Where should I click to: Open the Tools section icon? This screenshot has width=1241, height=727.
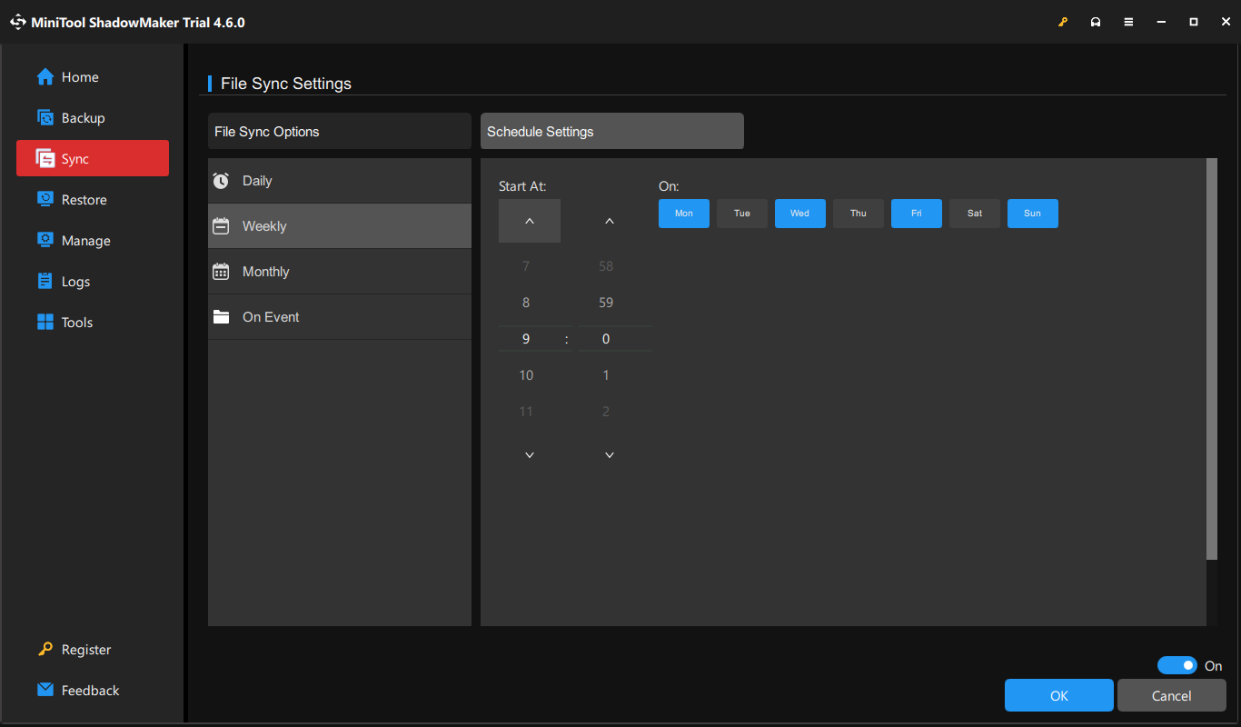[45, 323]
